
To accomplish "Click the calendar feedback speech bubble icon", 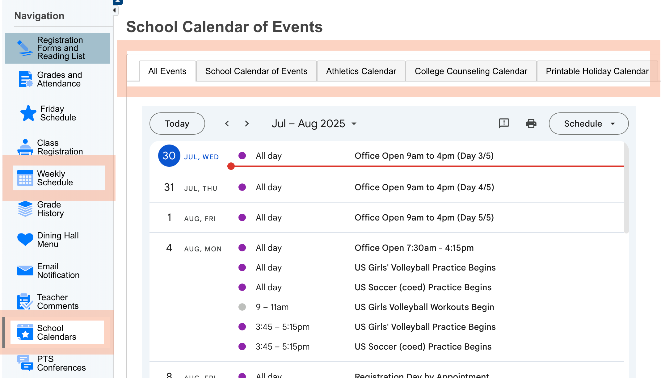I will (504, 124).
